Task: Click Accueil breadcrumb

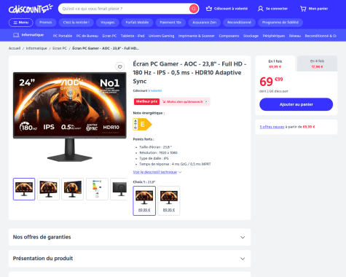Action: click(x=15, y=48)
